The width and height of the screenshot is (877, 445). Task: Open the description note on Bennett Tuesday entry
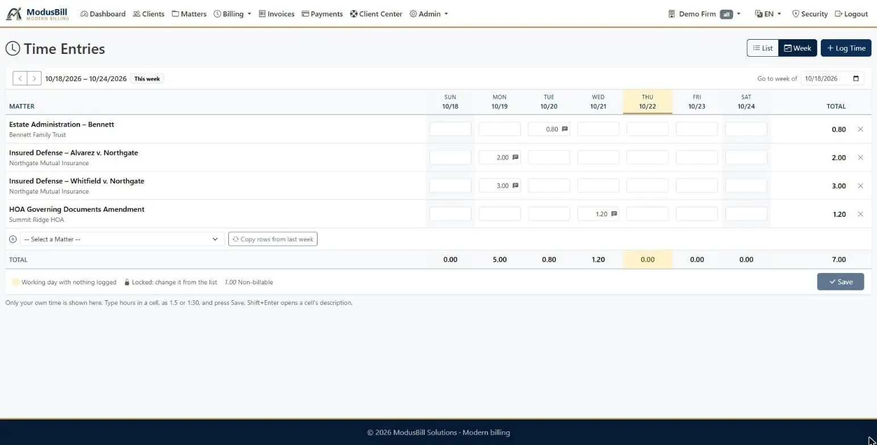(565, 129)
